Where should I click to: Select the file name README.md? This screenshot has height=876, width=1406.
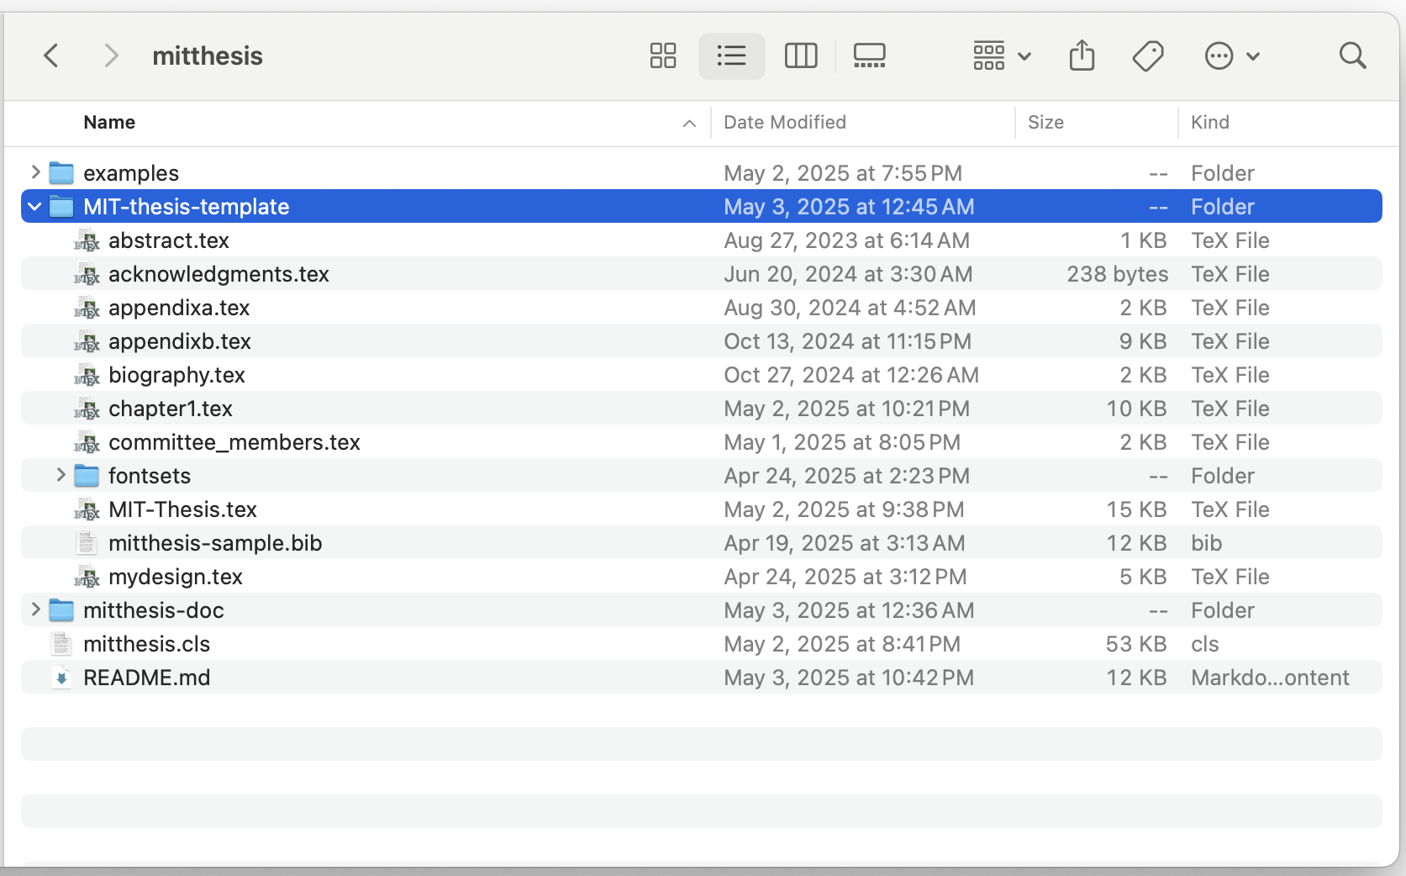point(147,678)
